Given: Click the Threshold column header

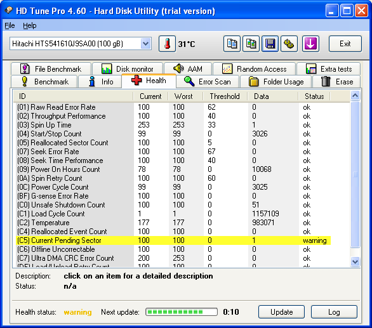Looking at the screenshot, I should [x=225, y=96].
